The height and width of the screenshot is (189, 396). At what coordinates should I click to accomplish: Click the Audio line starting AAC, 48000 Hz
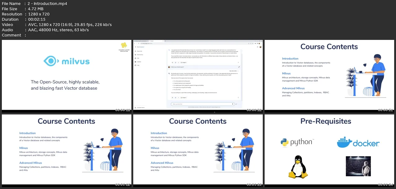click(x=58, y=30)
